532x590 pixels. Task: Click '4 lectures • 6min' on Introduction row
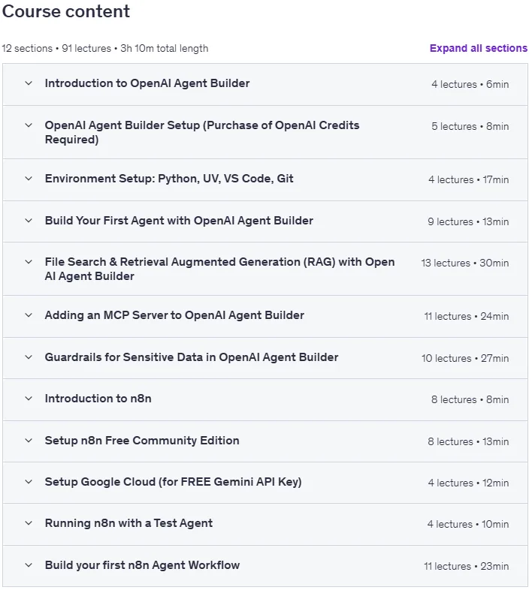(x=470, y=84)
